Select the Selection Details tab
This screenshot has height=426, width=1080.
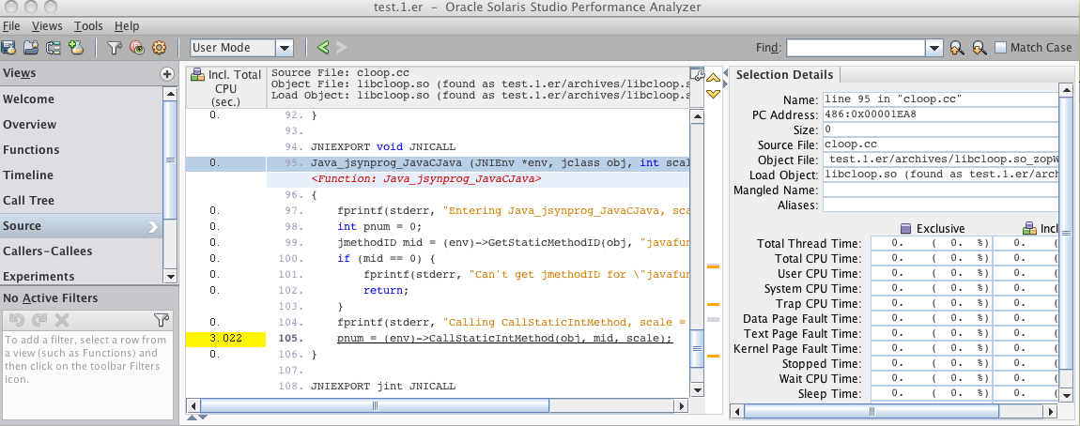click(x=784, y=74)
